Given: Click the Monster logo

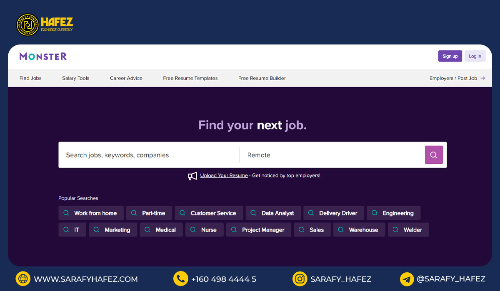Looking at the screenshot, I should click(x=43, y=56).
